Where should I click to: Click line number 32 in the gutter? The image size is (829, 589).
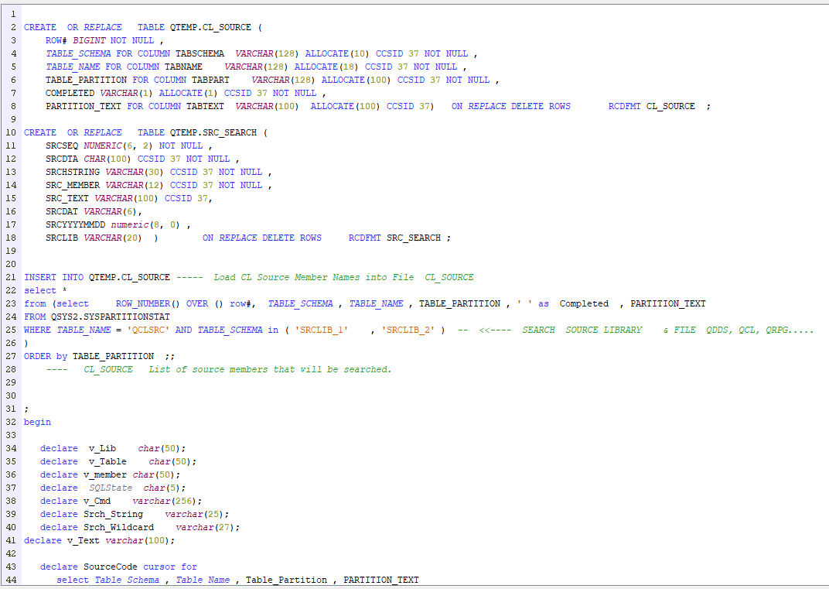(x=11, y=422)
